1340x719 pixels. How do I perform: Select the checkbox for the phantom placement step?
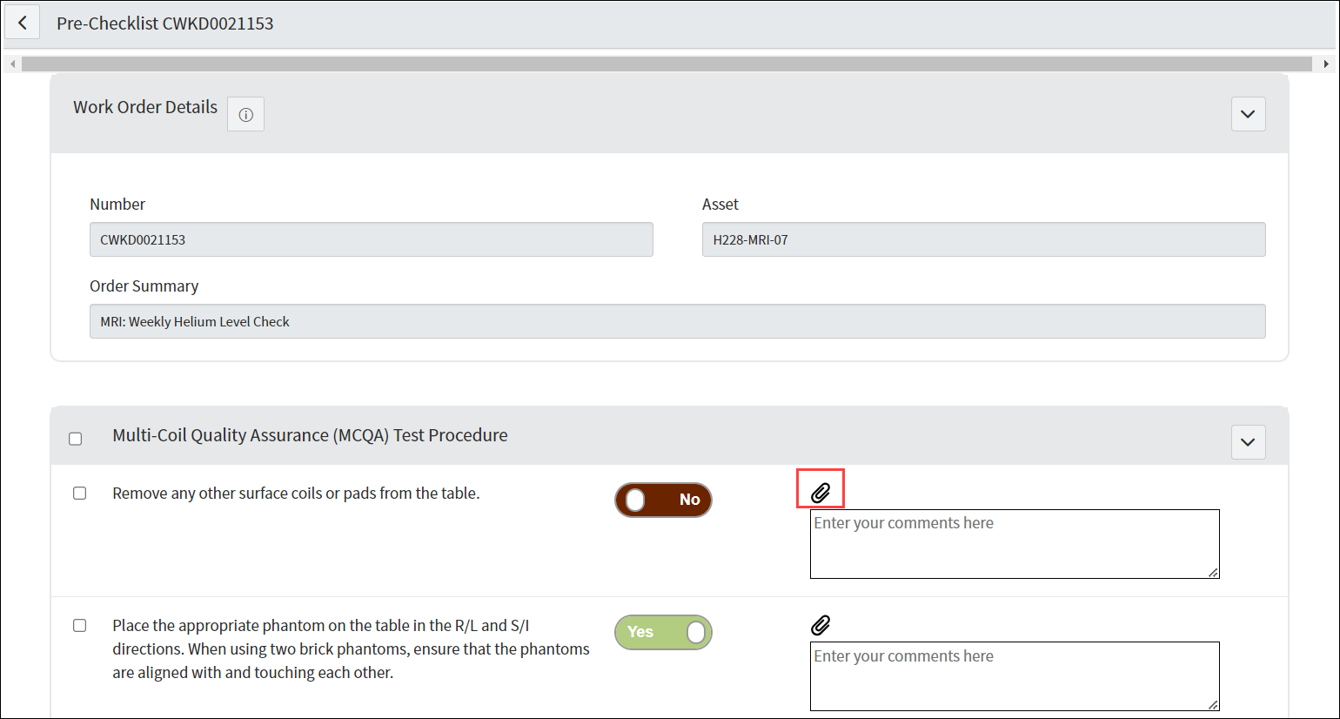[x=80, y=626]
